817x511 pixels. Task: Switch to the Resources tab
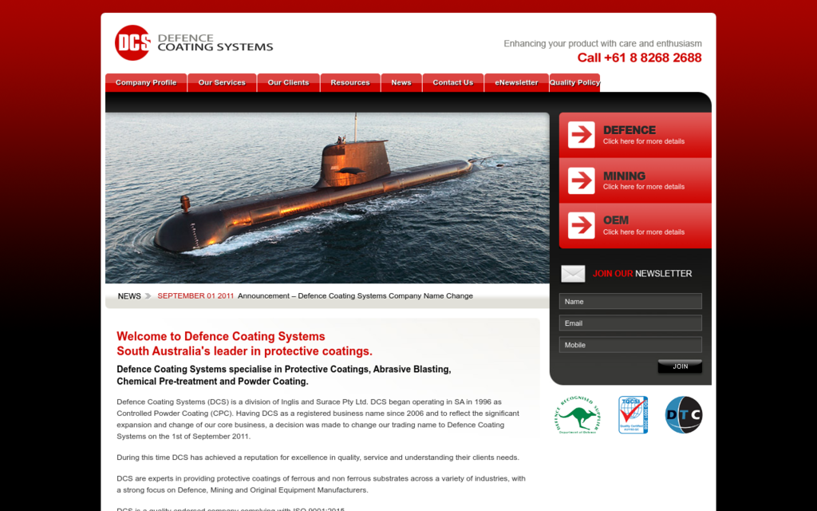click(350, 82)
